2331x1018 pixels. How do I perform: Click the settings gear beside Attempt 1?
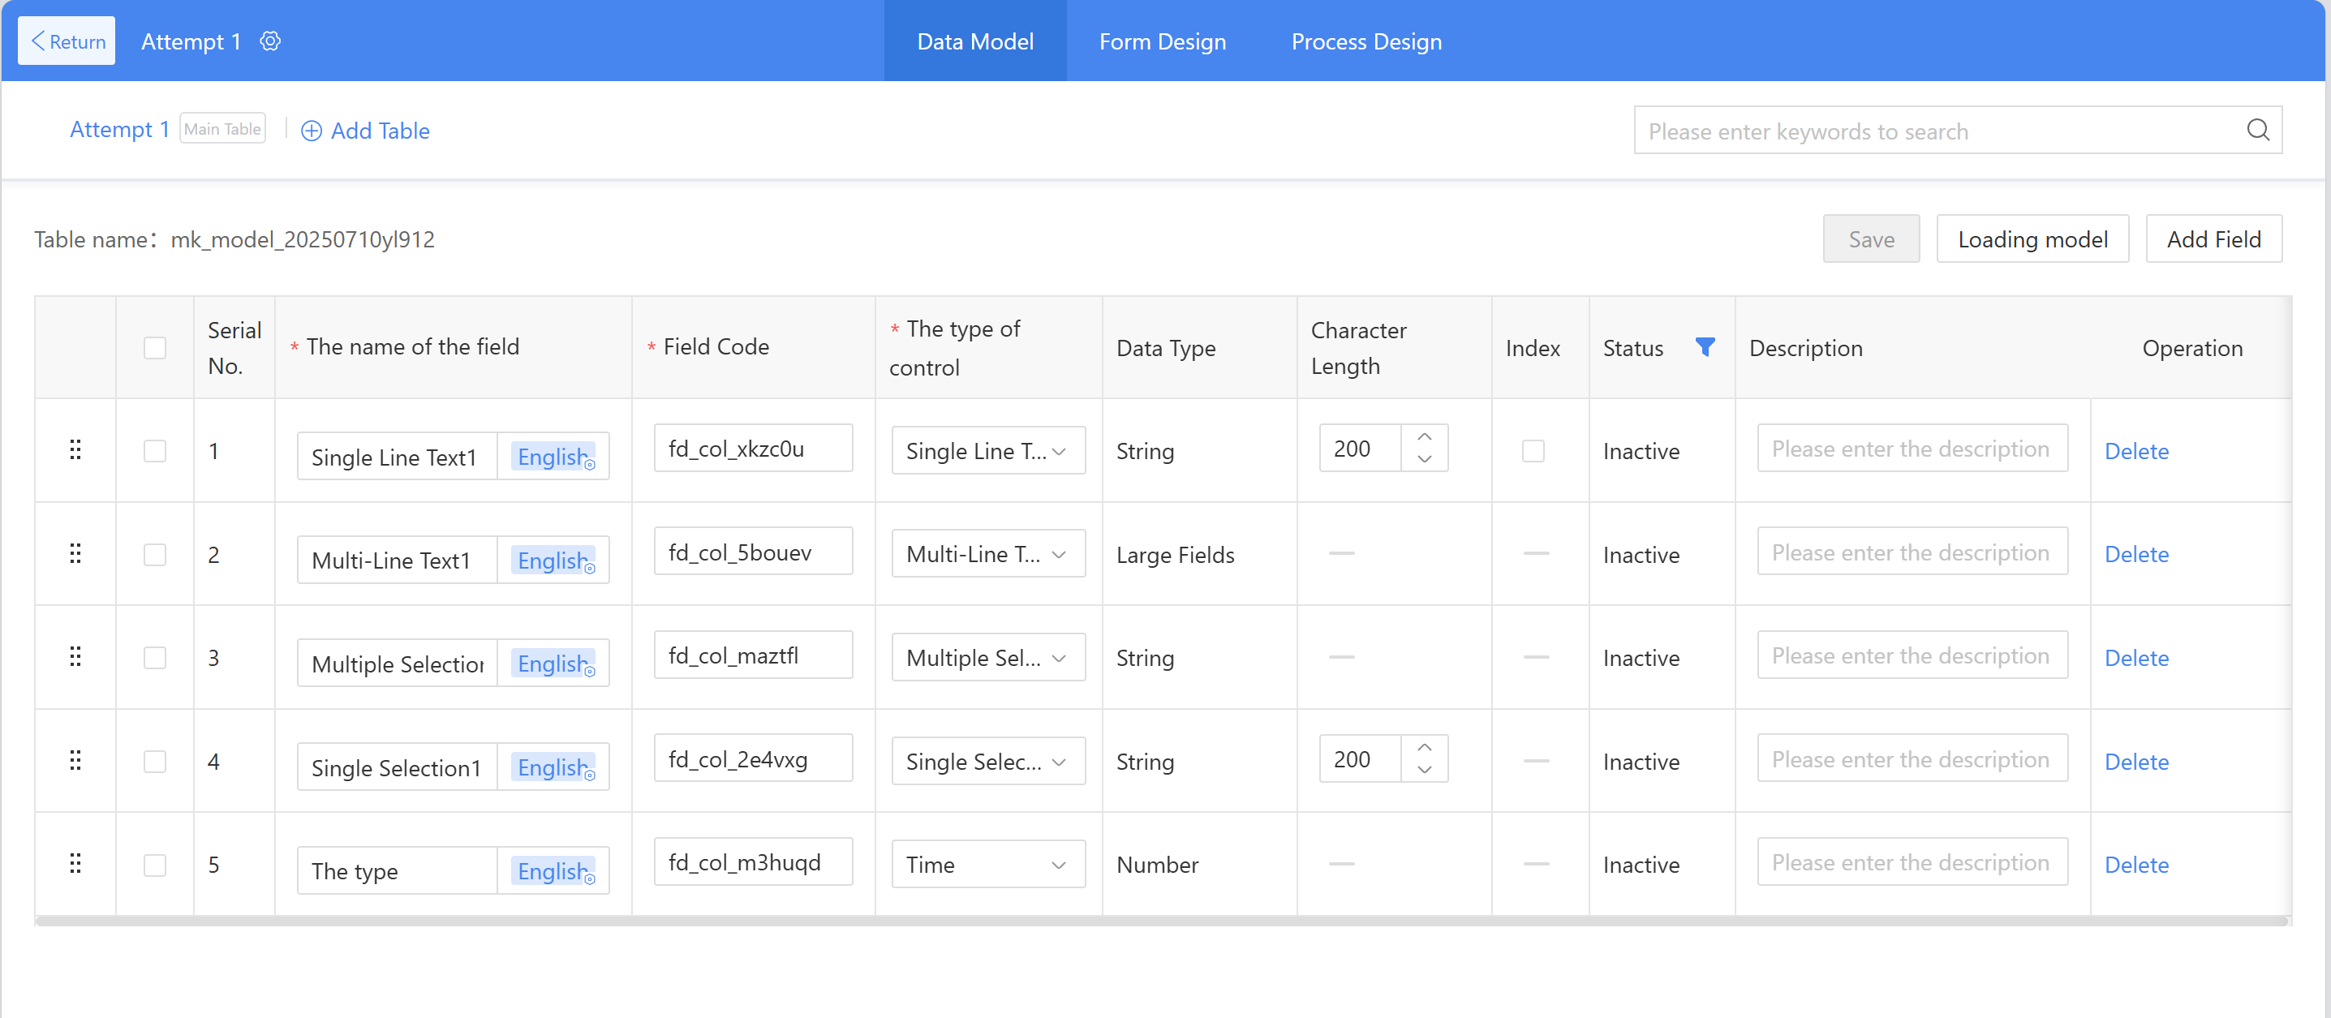(x=269, y=41)
